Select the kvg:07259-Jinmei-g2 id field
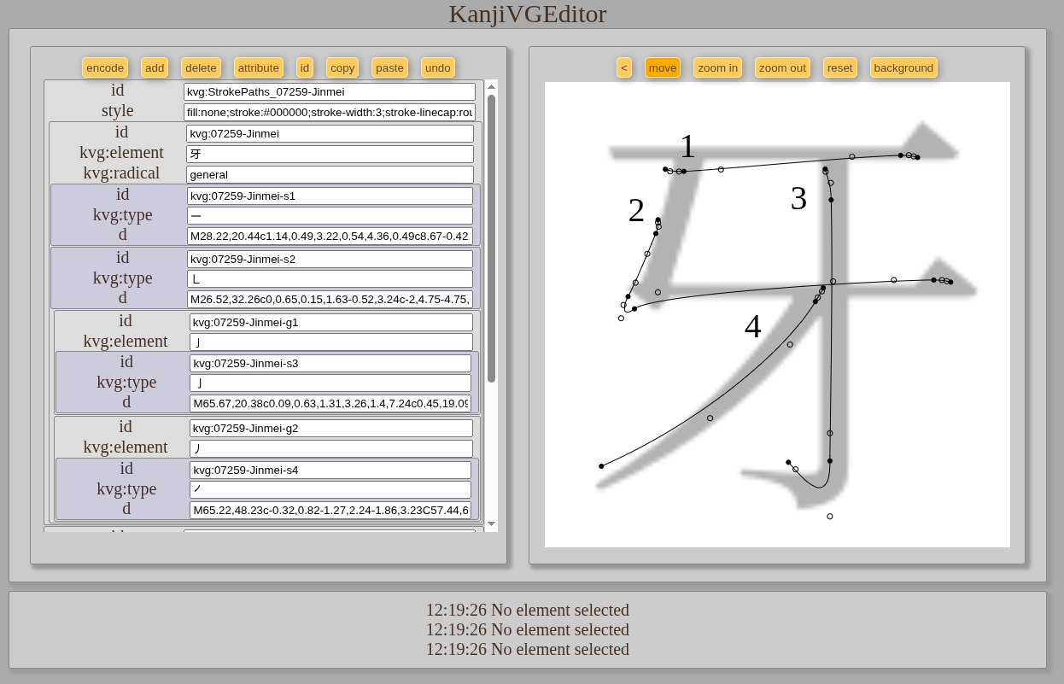 coord(331,428)
